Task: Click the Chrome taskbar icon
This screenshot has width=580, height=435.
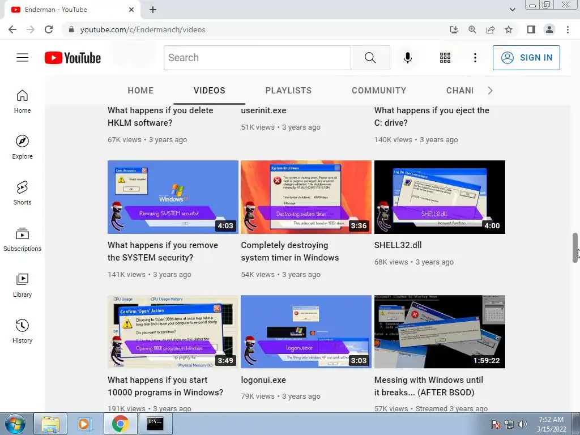Action: tap(120, 424)
